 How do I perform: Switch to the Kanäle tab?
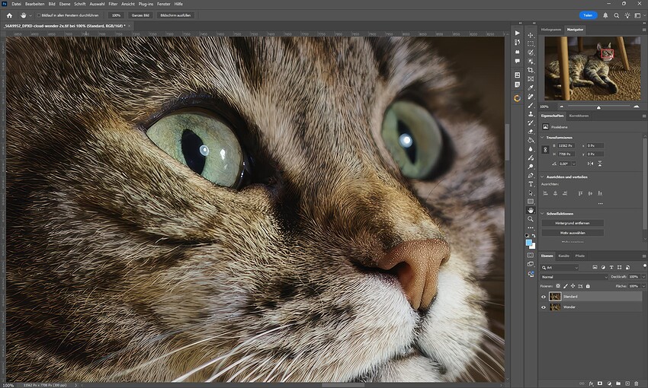point(563,256)
